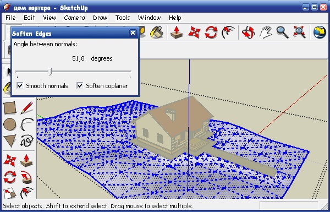Click the measurements box in status bar
The width and height of the screenshot is (330, 212).
coord(289,205)
